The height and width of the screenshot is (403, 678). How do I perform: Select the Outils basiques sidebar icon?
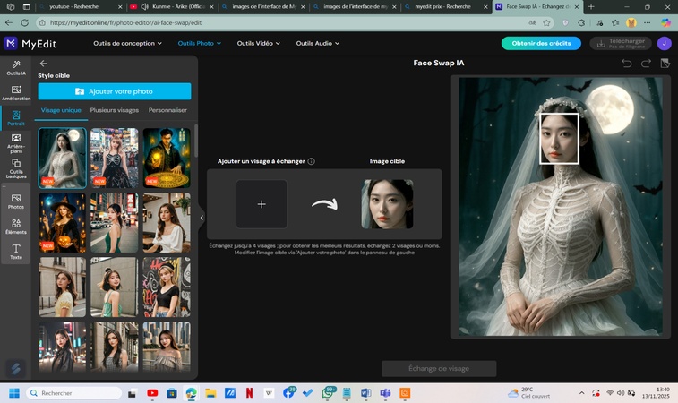click(15, 168)
